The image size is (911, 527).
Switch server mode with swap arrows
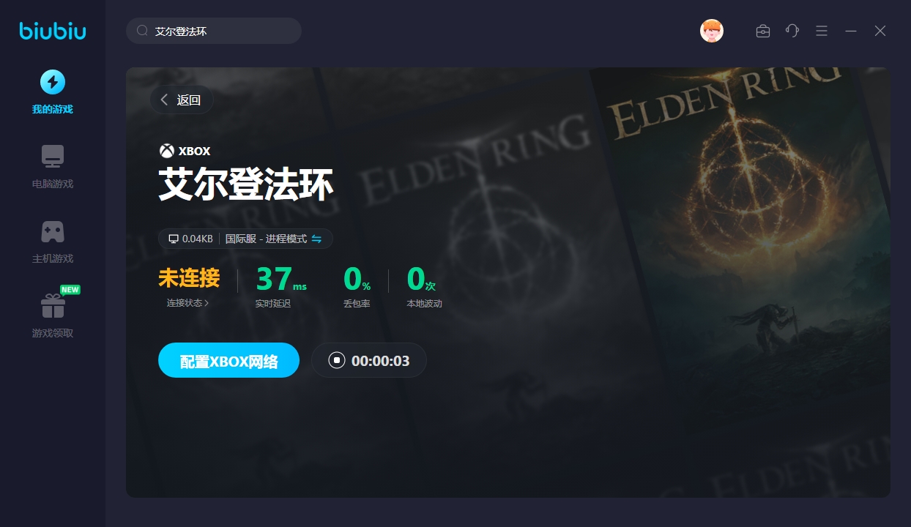click(317, 239)
